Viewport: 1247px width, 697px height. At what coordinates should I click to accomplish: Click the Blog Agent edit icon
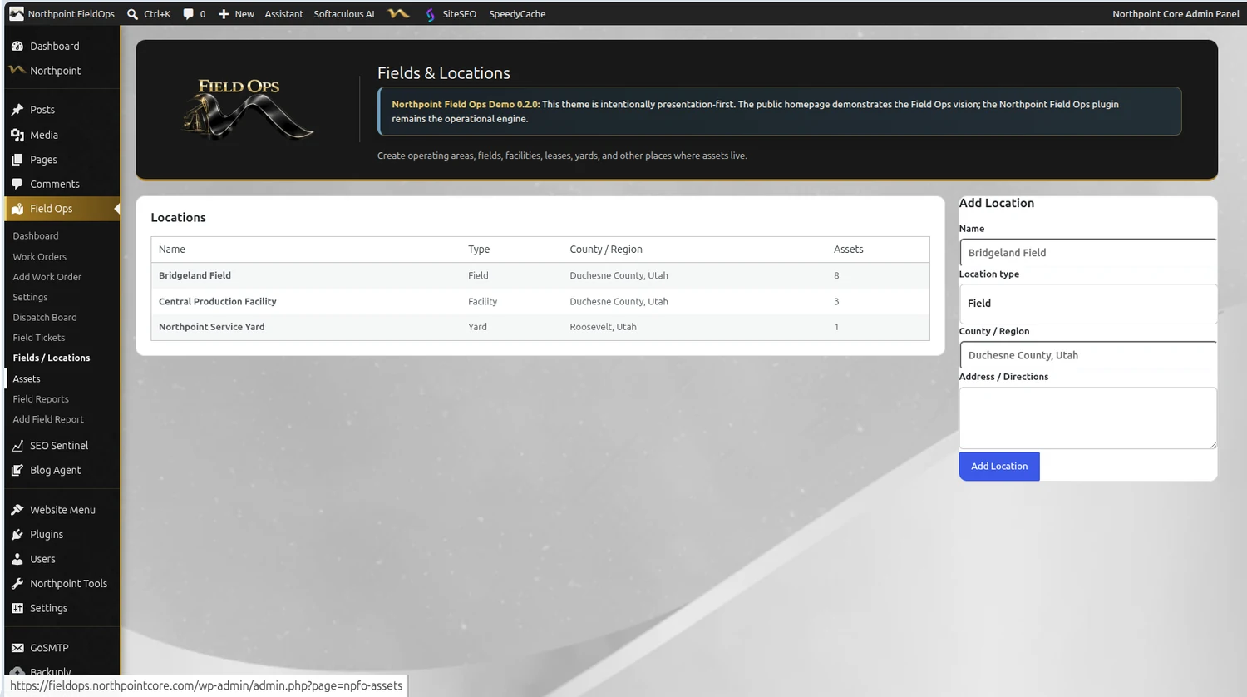point(17,470)
